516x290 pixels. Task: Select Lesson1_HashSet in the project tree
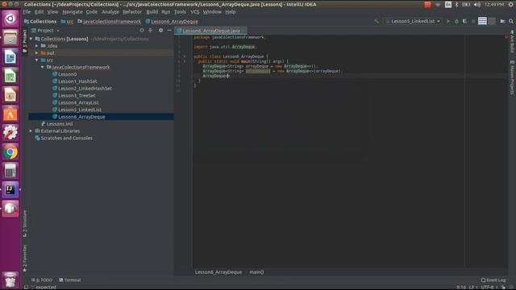click(x=77, y=81)
